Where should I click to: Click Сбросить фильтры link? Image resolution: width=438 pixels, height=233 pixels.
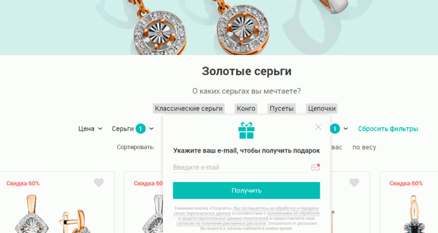388,129
